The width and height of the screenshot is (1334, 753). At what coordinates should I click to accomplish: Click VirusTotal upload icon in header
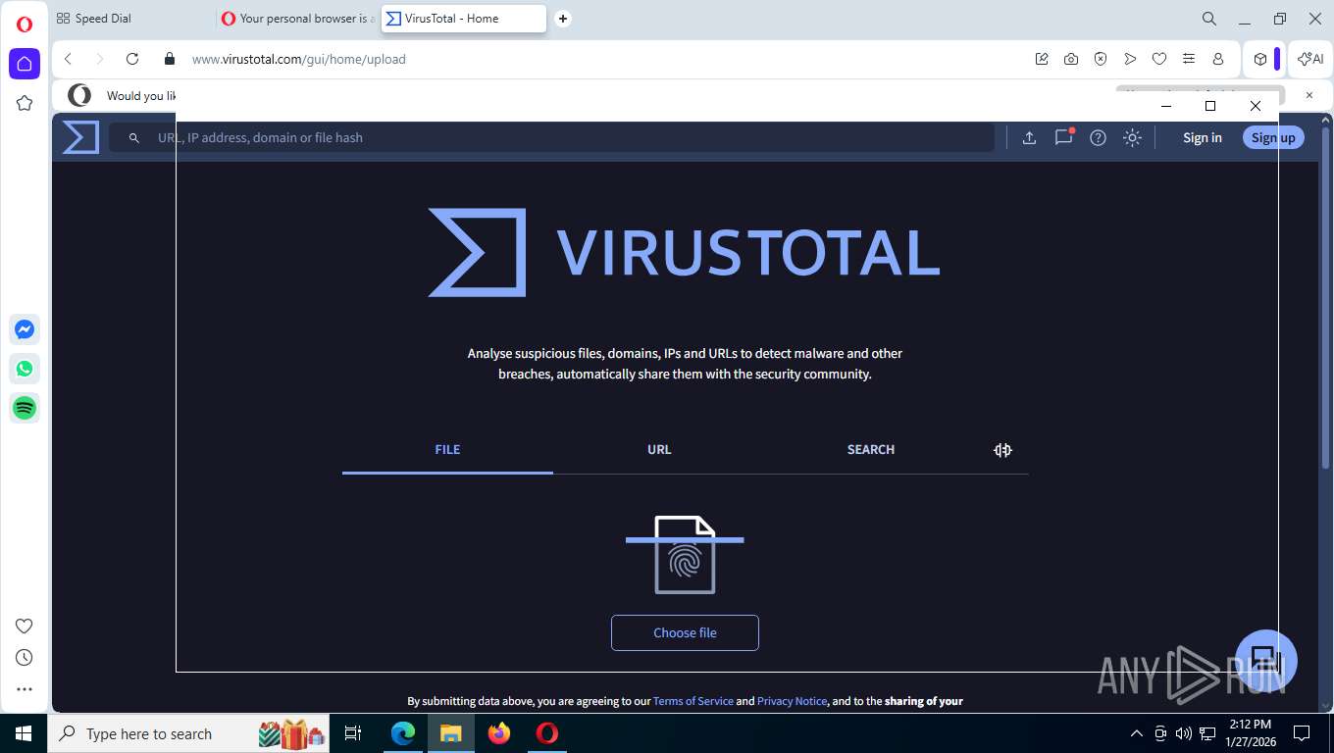[x=1029, y=137]
